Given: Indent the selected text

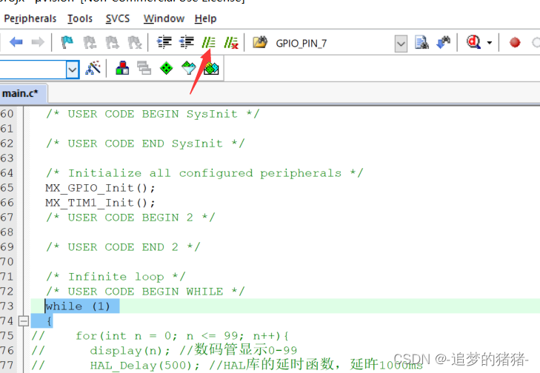Looking at the screenshot, I should [x=164, y=42].
